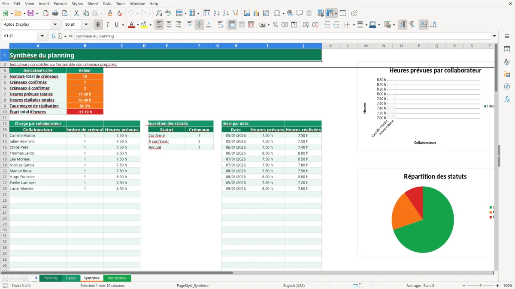Click the Split Window icon
This screenshot has width=515, height=289.
coord(343,13)
